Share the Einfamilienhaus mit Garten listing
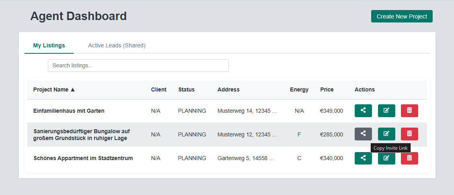Image resolution: width=454 pixels, height=195 pixels. point(363,111)
